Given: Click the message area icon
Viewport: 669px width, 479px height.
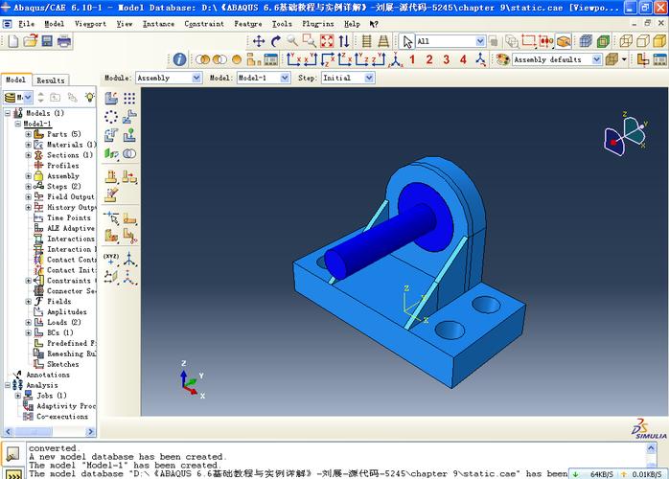Looking at the screenshot, I should click(12, 453).
